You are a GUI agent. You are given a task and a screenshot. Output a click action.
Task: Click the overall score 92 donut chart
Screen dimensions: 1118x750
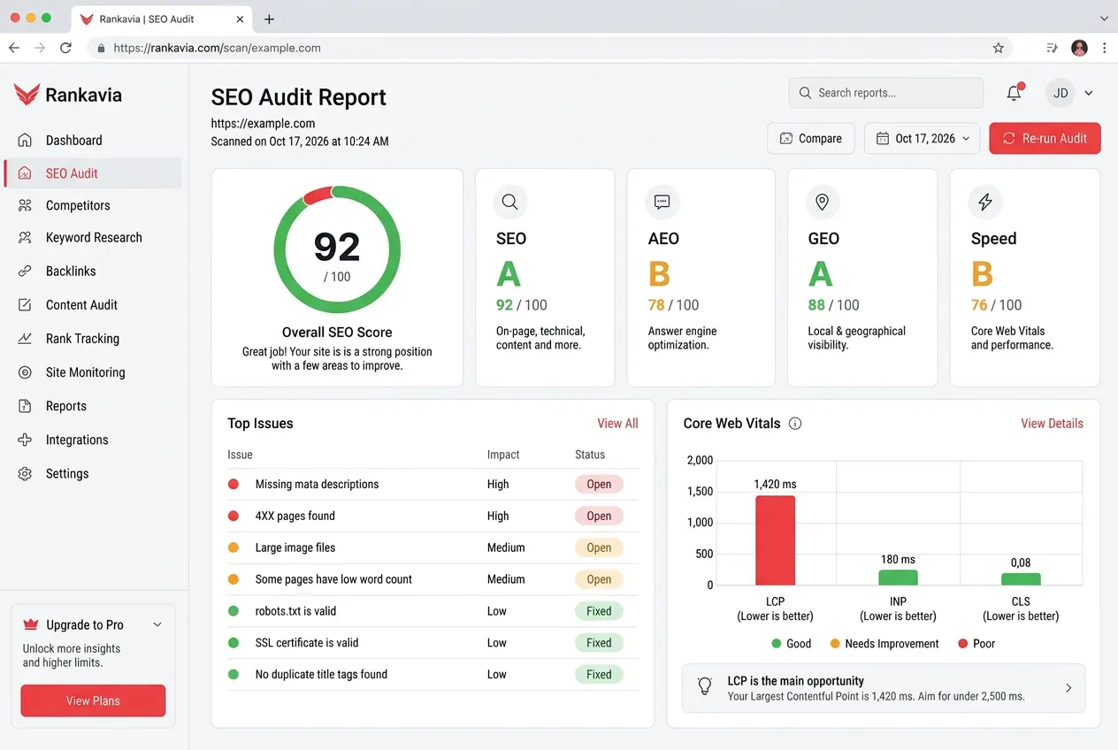coord(337,249)
